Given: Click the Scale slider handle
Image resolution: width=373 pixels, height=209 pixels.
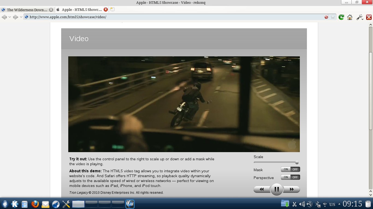Looking at the screenshot, I should click(297, 162).
